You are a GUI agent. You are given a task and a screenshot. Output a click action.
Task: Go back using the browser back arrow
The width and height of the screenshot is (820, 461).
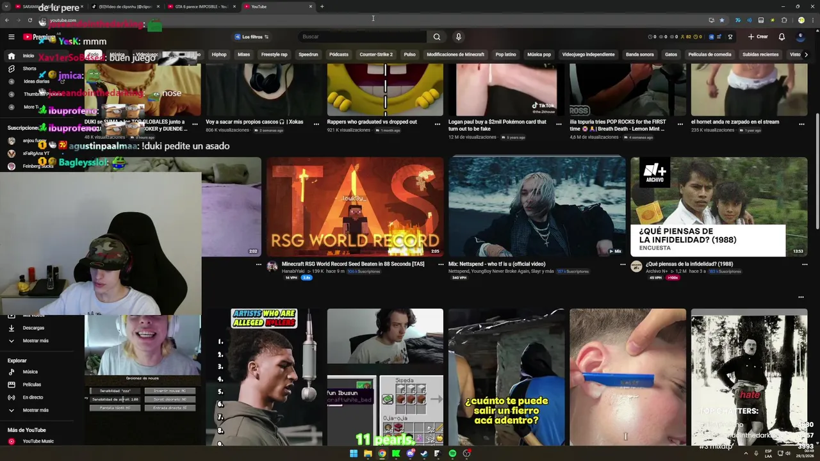click(x=7, y=20)
